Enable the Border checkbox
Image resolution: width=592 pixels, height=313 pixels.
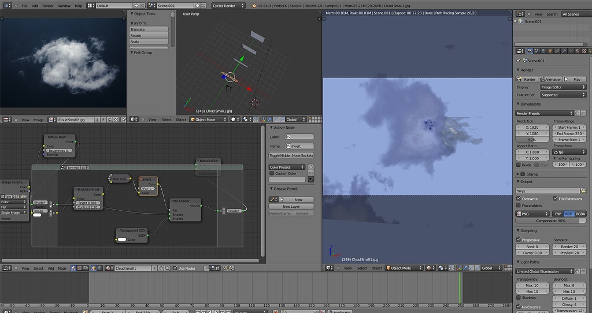(x=519, y=165)
